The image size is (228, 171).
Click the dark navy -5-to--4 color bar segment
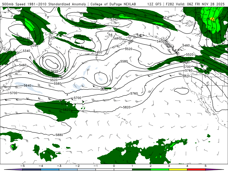32,170
